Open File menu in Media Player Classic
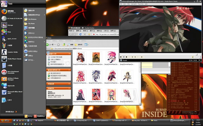The width and height of the screenshot is (203, 126). point(121,4)
